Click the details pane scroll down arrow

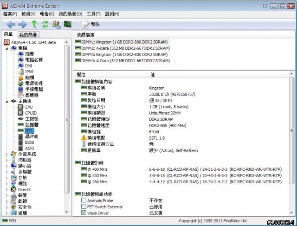pos(292,213)
